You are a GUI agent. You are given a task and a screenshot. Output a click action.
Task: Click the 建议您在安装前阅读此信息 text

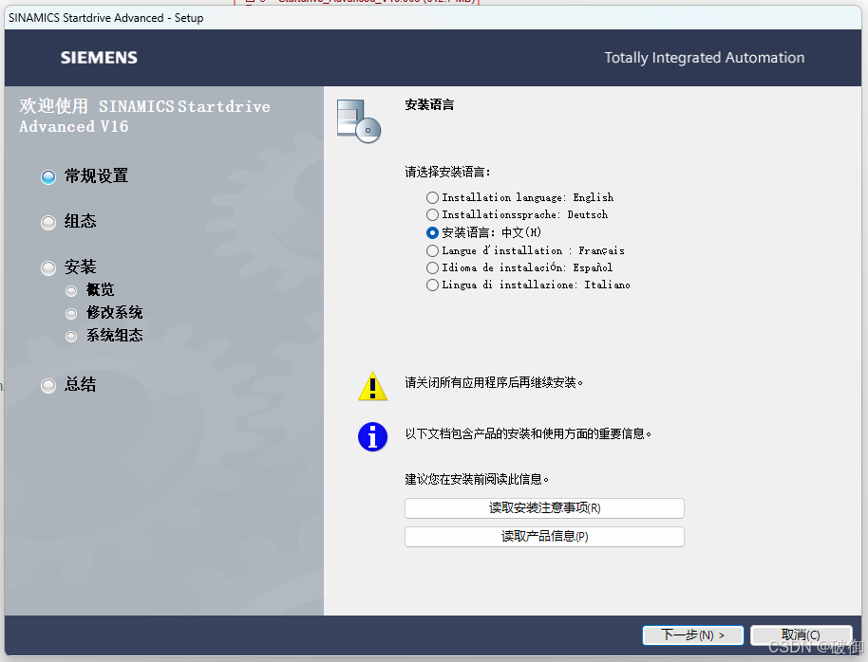(x=477, y=480)
